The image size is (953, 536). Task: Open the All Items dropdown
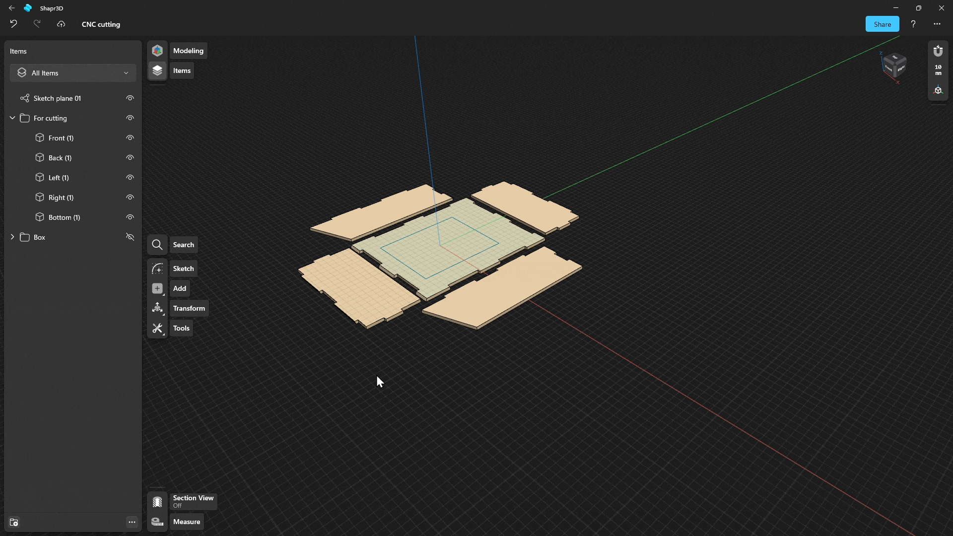pos(73,73)
